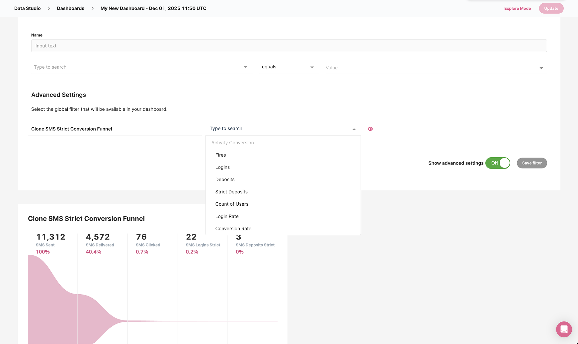The height and width of the screenshot is (344, 578).
Task: Select "Count of Users" metric
Action: click(232, 204)
